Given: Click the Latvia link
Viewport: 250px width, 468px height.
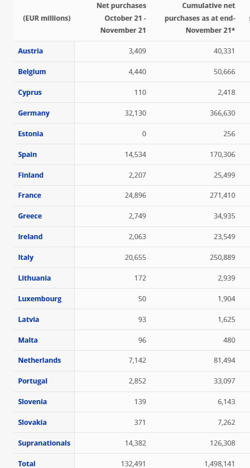Looking at the screenshot, I should (28, 320).
